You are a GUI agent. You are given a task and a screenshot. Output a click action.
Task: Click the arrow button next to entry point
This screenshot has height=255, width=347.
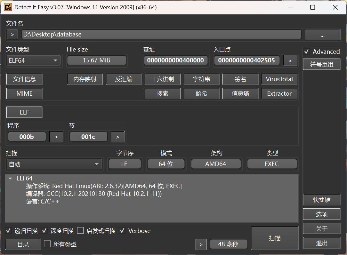click(290, 60)
